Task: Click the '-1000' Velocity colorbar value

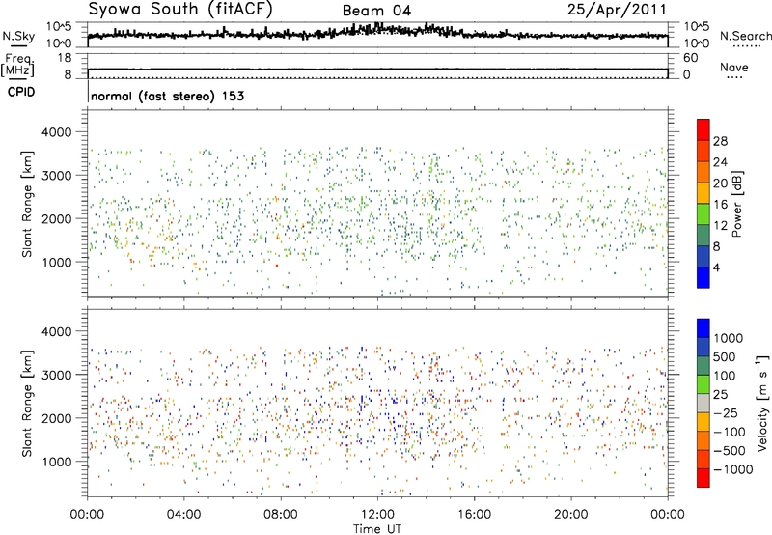Action: (733, 469)
